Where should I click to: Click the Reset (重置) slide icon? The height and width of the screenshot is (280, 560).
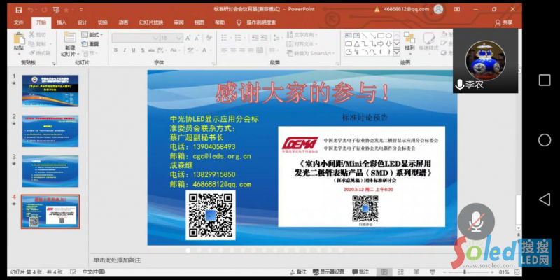tap(90, 44)
